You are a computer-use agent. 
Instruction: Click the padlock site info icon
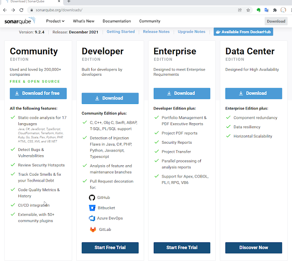point(31,10)
